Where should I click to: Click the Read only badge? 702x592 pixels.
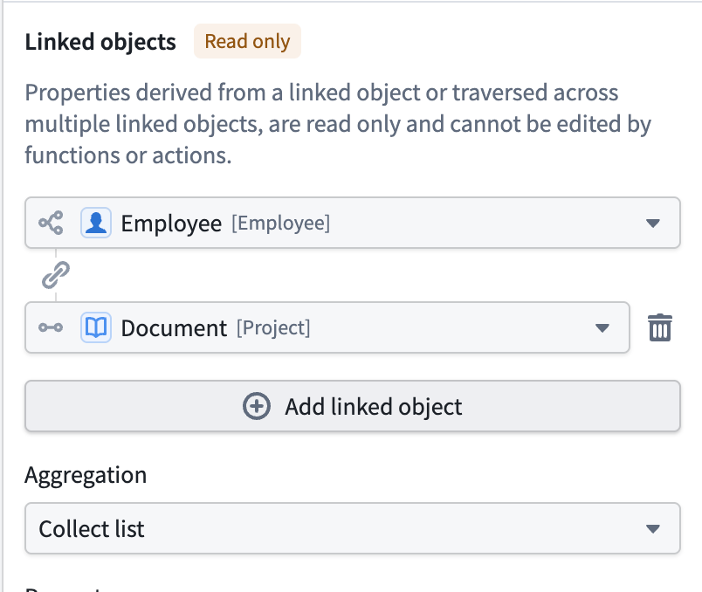coord(248,41)
